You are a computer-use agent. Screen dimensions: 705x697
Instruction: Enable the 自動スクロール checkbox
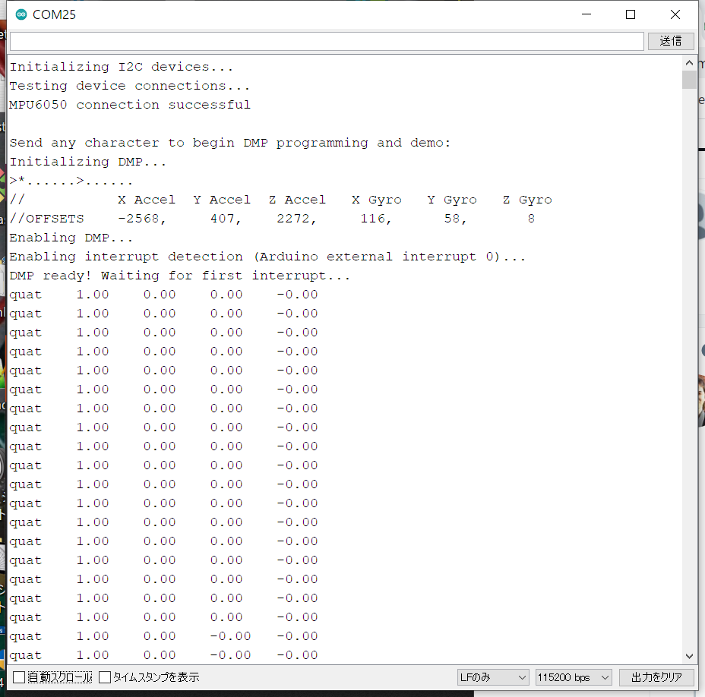[19, 677]
